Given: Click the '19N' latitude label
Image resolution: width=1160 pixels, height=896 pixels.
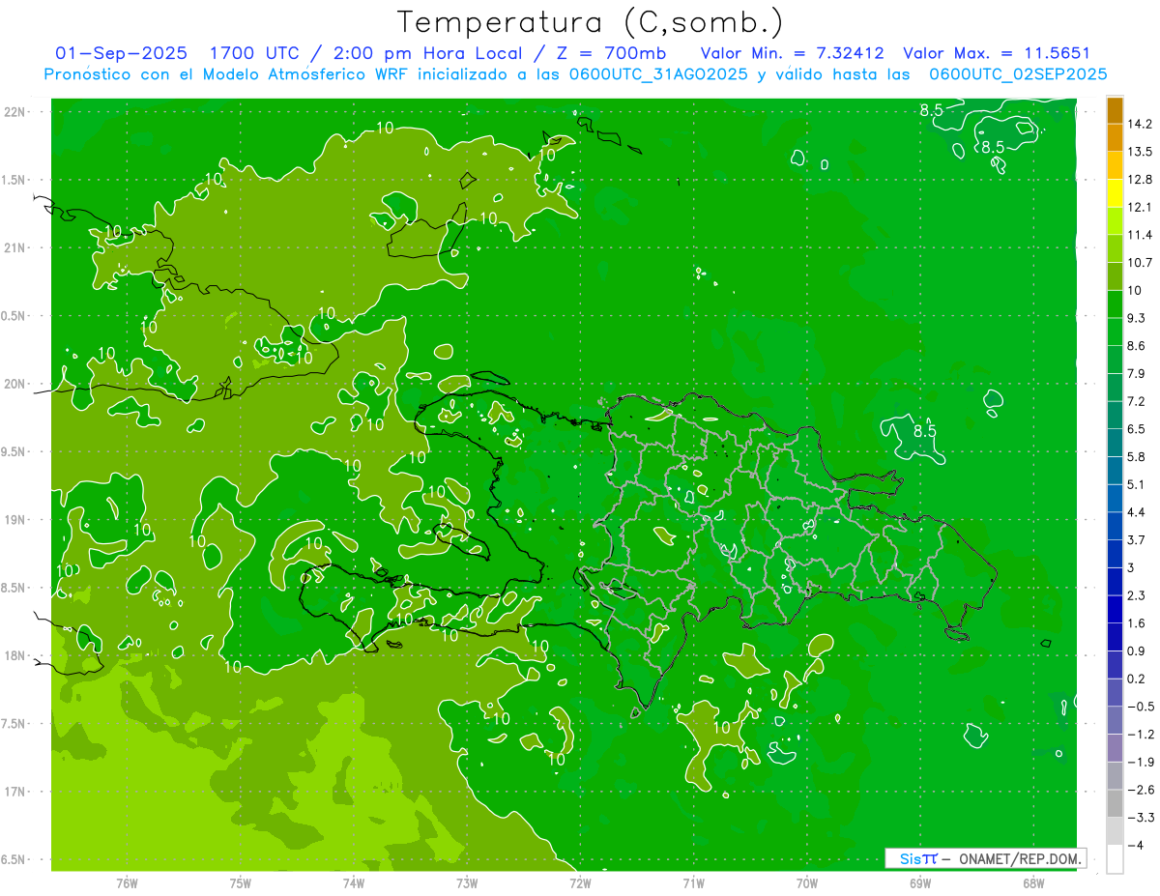Looking at the screenshot, I should pos(16,520).
